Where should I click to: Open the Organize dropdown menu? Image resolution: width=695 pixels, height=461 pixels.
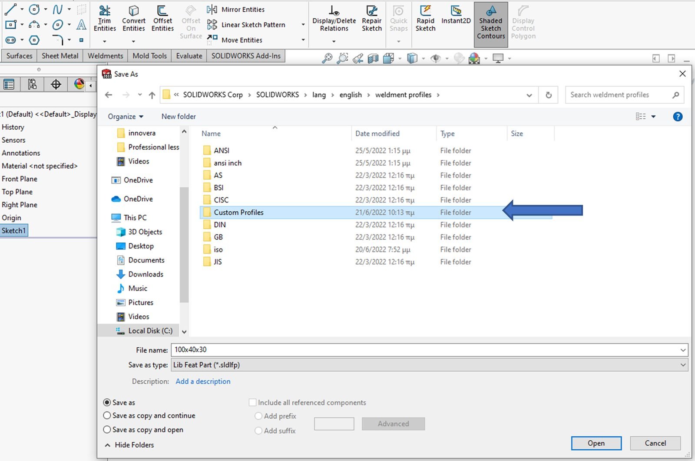[x=126, y=117]
